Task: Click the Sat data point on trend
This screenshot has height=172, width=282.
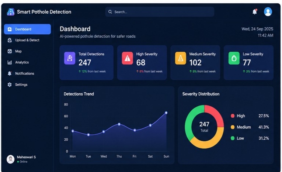Action: pyautogui.click(x=150, y=125)
